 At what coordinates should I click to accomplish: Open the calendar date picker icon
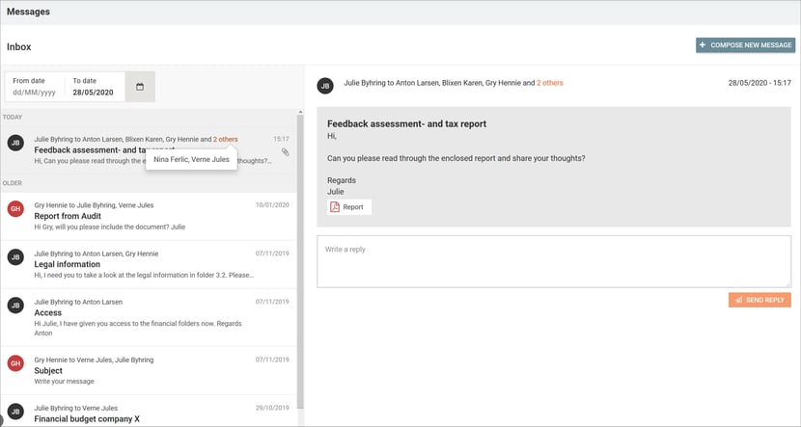click(x=140, y=87)
